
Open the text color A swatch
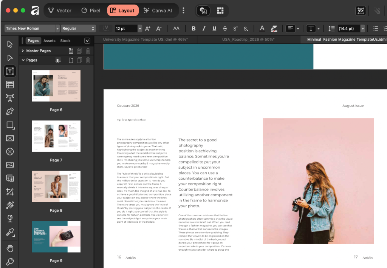coord(262,29)
